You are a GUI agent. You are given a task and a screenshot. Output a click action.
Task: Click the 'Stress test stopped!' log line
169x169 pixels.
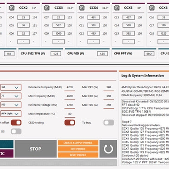(146, 115)
